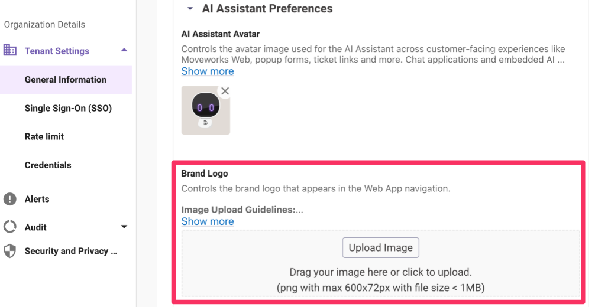Open the Credentials page
The image size is (595, 307).
click(48, 165)
